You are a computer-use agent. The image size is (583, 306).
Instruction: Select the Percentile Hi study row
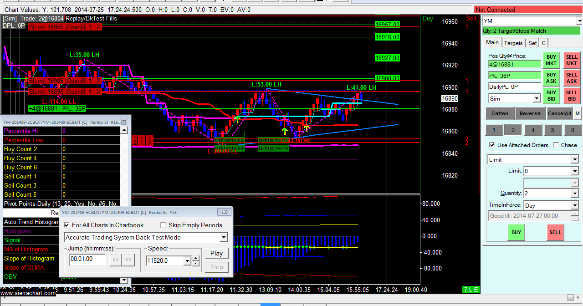[x=62, y=131]
